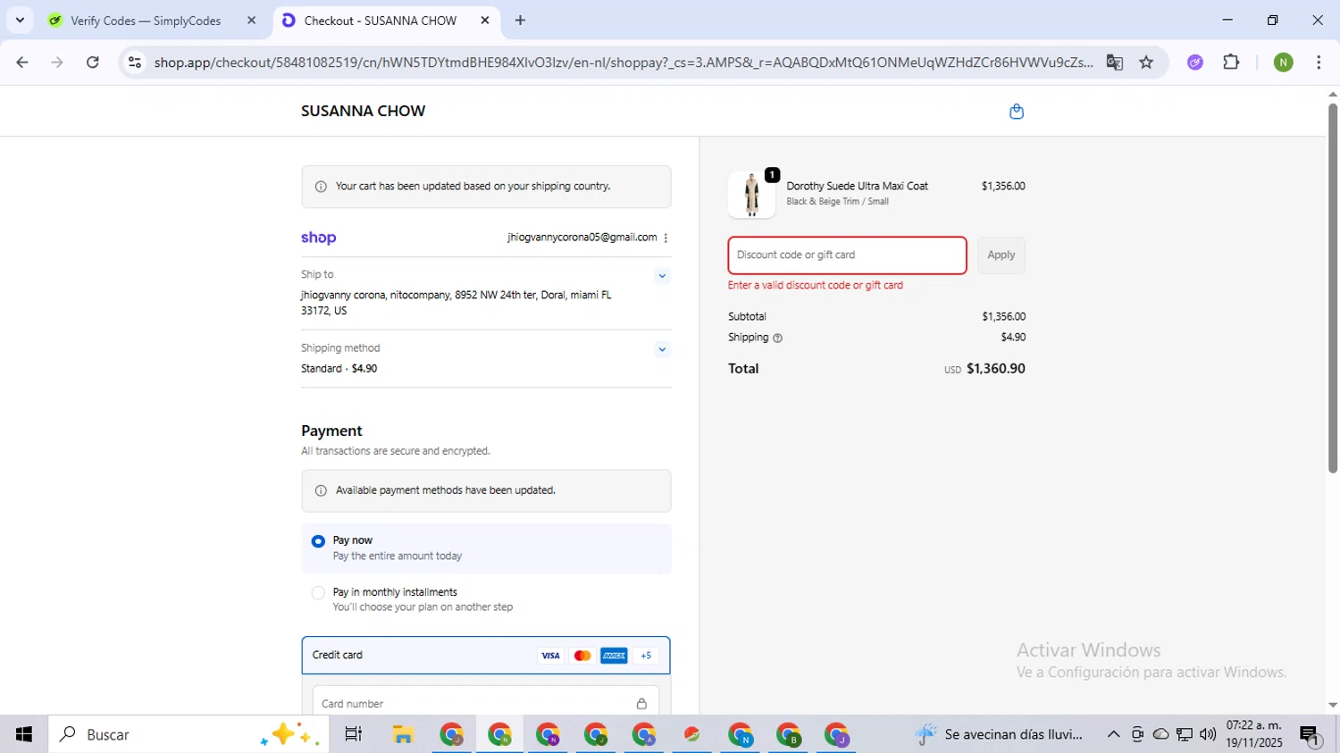Click the Dorothy Suede coat thumbnail
Viewport: 1340px width, 753px height.
point(751,195)
